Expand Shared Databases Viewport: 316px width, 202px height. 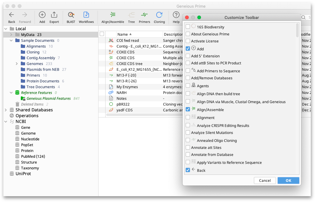(x=6, y=110)
